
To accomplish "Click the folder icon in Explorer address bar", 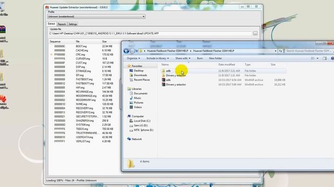I will point(141,51).
